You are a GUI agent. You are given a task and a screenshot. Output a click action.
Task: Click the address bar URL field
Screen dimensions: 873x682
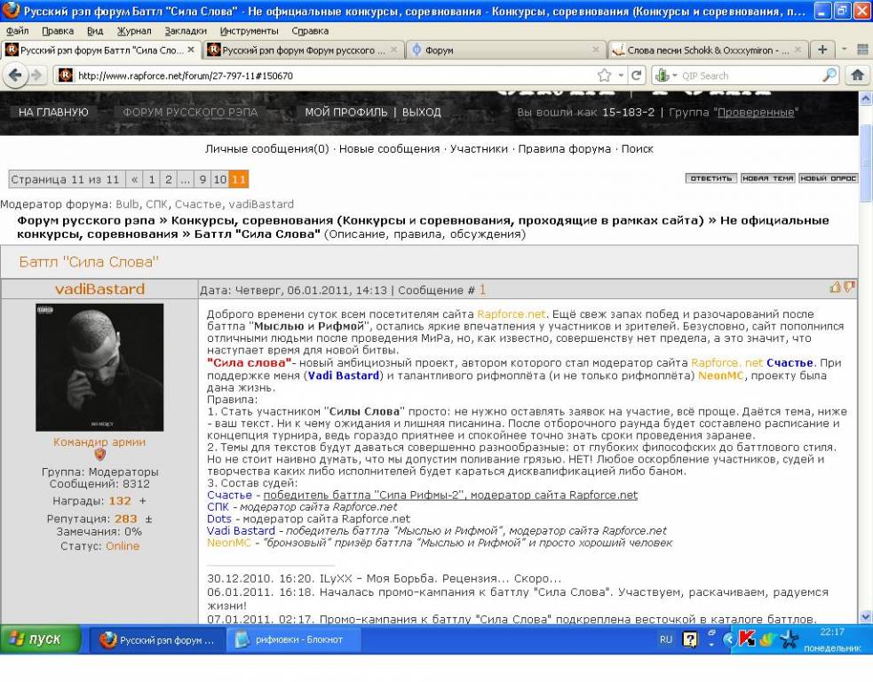click(x=334, y=75)
